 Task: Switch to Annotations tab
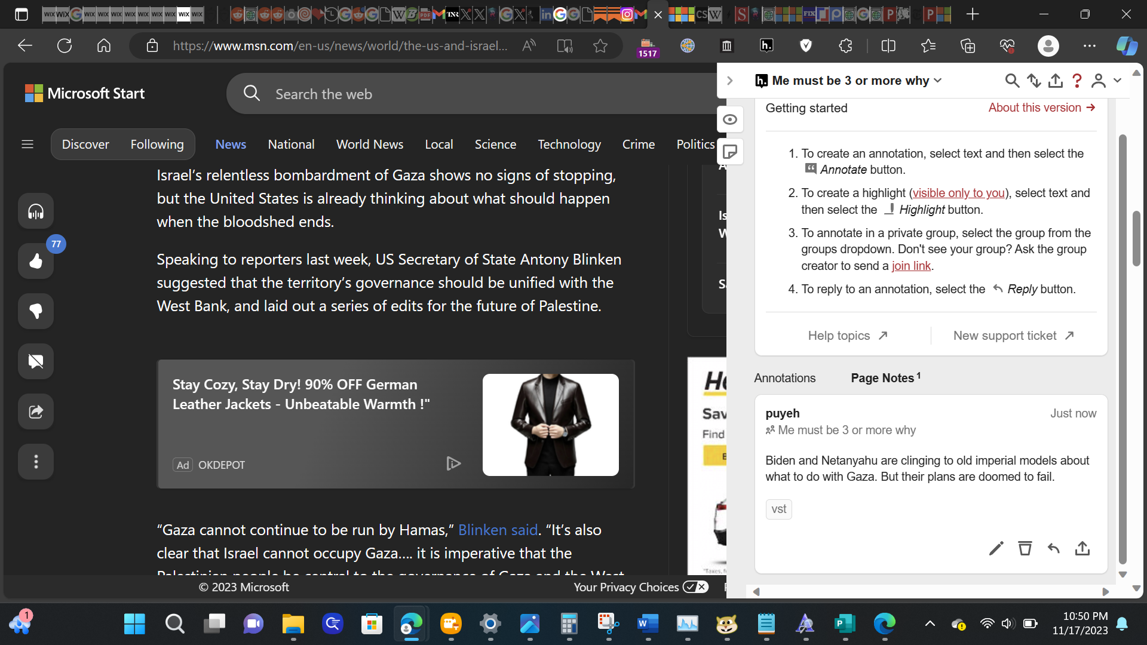pyautogui.click(x=784, y=378)
